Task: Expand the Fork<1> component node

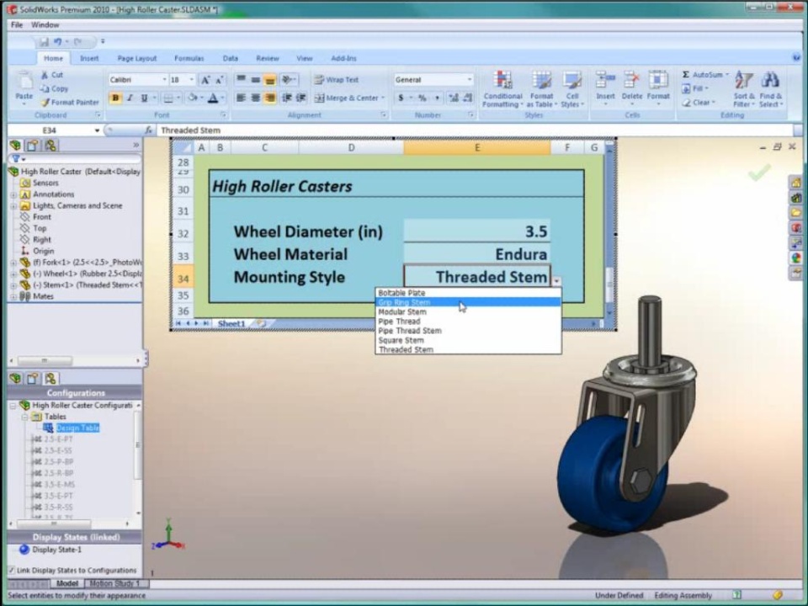Action: pyautogui.click(x=13, y=263)
